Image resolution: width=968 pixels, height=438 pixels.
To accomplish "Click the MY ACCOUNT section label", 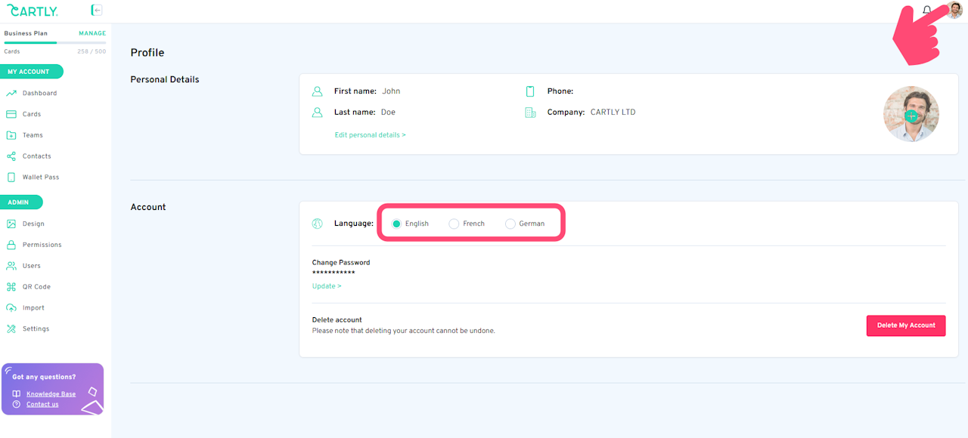I will click(x=32, y=72).
